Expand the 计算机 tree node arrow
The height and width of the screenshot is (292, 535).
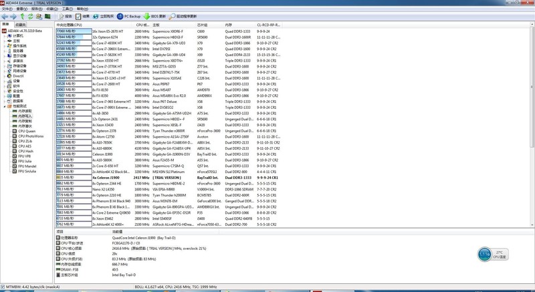pyautogui.click(x=5, y=36)
